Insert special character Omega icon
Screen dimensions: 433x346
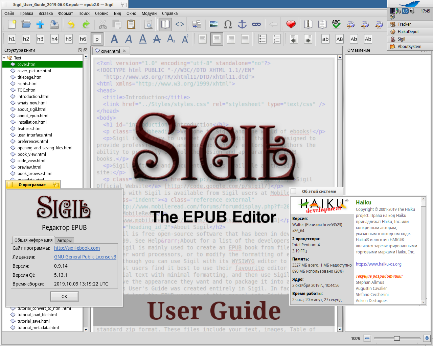[228, 24]
